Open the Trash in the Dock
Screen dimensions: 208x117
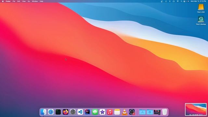(x=165, y=112)
